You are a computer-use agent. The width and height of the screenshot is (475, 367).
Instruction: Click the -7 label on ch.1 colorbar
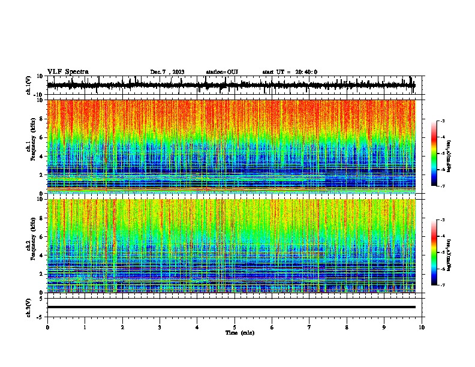click(443, 186)
